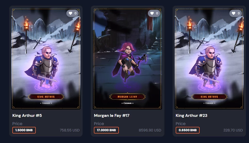
Task: Open the King Arthur #23 card artwork
Action: click(x=209, y=58)
